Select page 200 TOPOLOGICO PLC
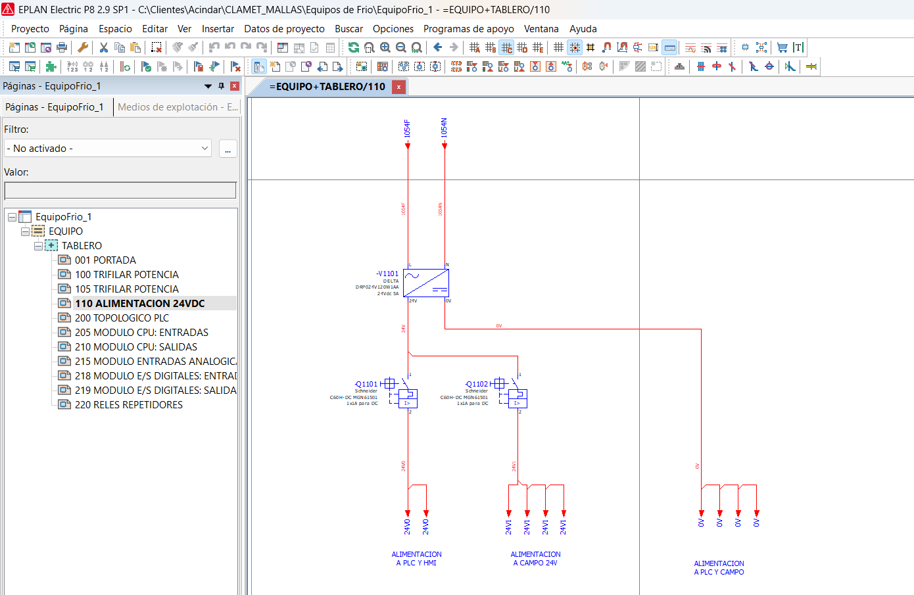The width and height of the screenshot is (914, 595). tap(122, 318)
